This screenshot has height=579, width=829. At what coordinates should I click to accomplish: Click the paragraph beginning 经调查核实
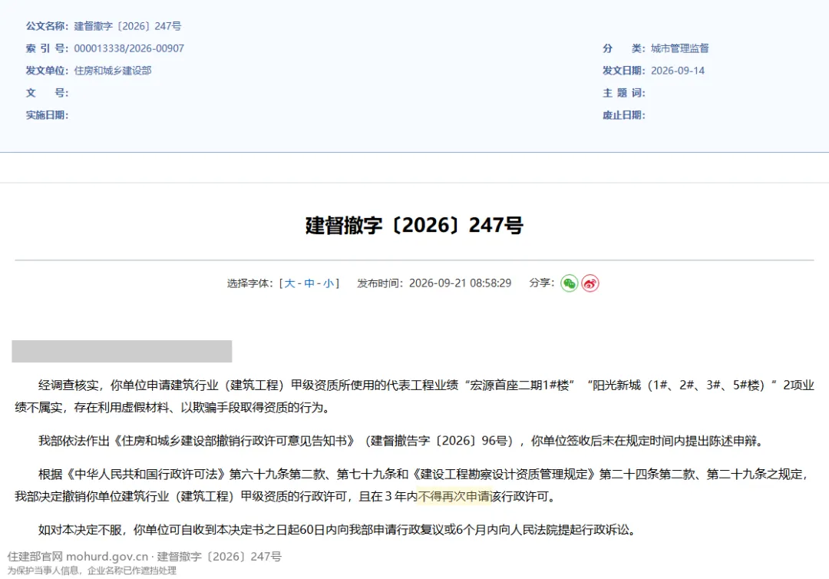pyautogui.click(x=414, y=396)
